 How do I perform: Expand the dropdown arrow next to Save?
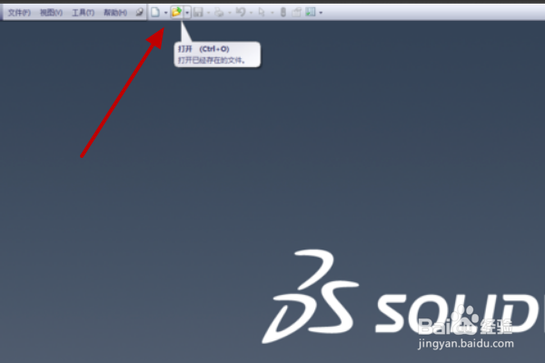click(x=209, y=13)
